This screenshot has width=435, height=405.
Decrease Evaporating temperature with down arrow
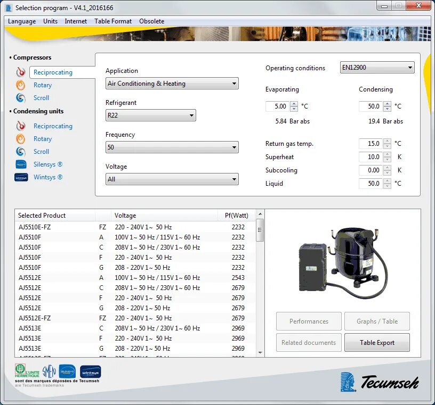[x=294, y=109]
